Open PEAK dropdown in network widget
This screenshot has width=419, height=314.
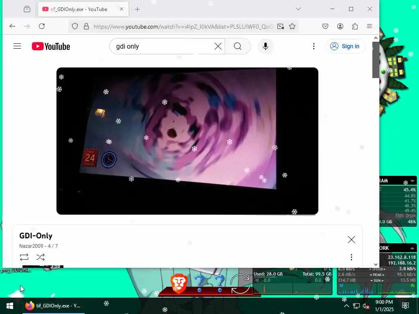click(377, 275)
